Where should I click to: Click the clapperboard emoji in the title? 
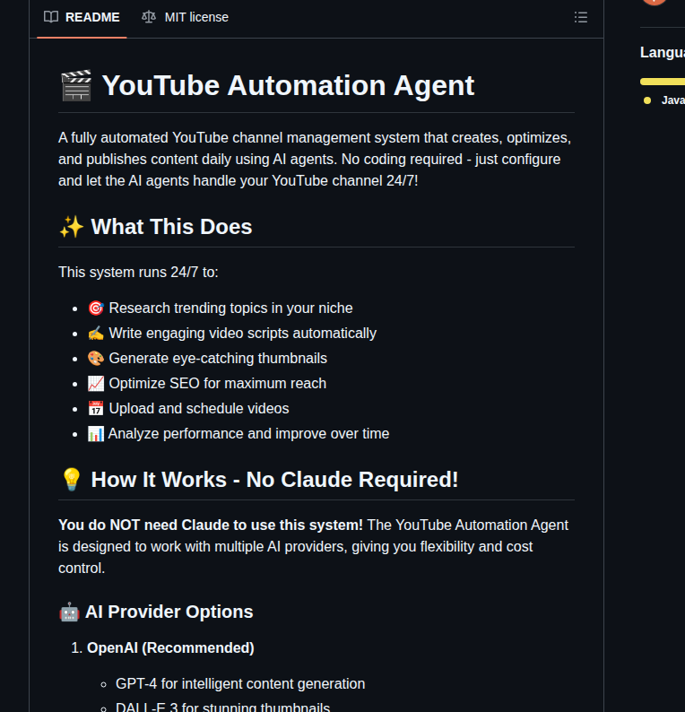76,85
